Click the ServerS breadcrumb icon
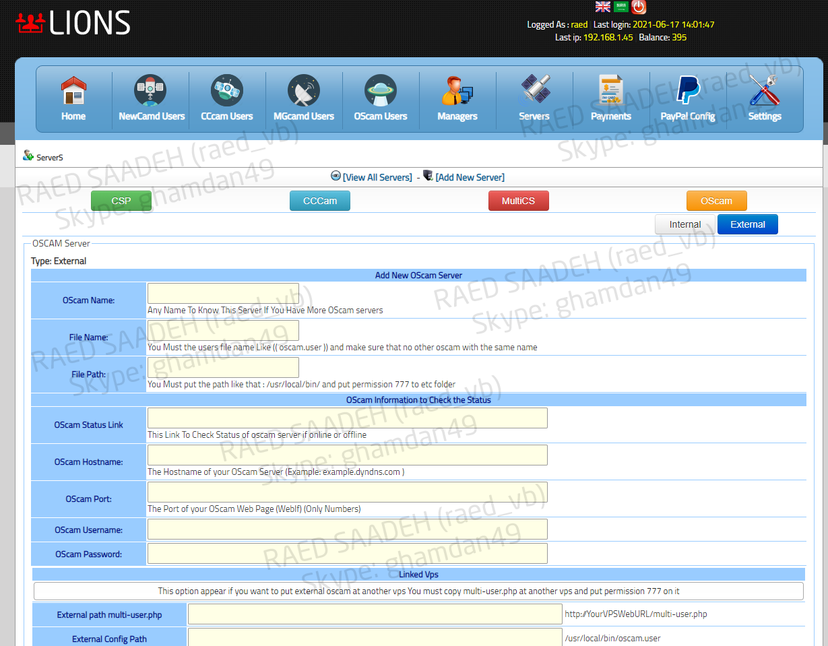This screenshot has height=646, width=828. click(28, 156)
